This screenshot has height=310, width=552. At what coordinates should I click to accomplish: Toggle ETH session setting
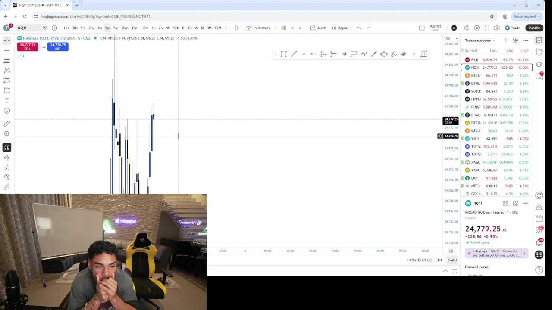tap(439, 260)
